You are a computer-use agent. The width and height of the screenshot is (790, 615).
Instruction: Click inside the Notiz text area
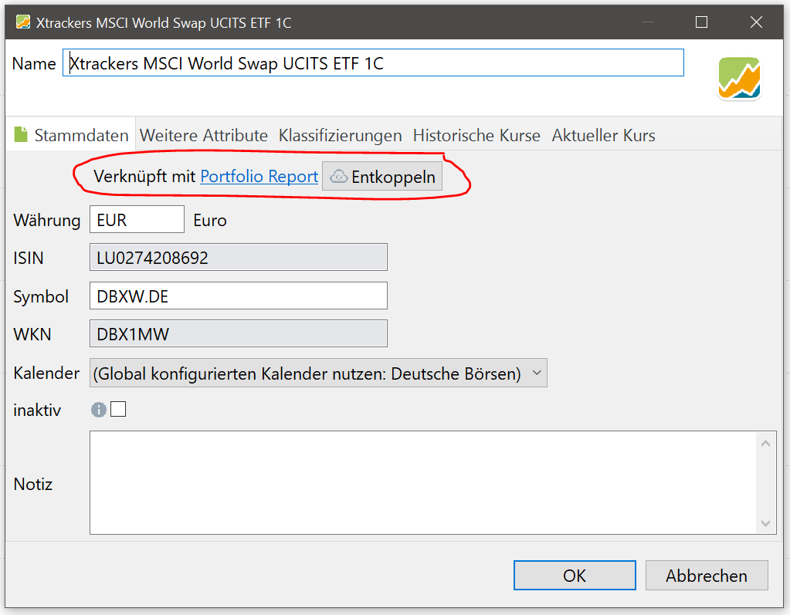tap(423, 482)
